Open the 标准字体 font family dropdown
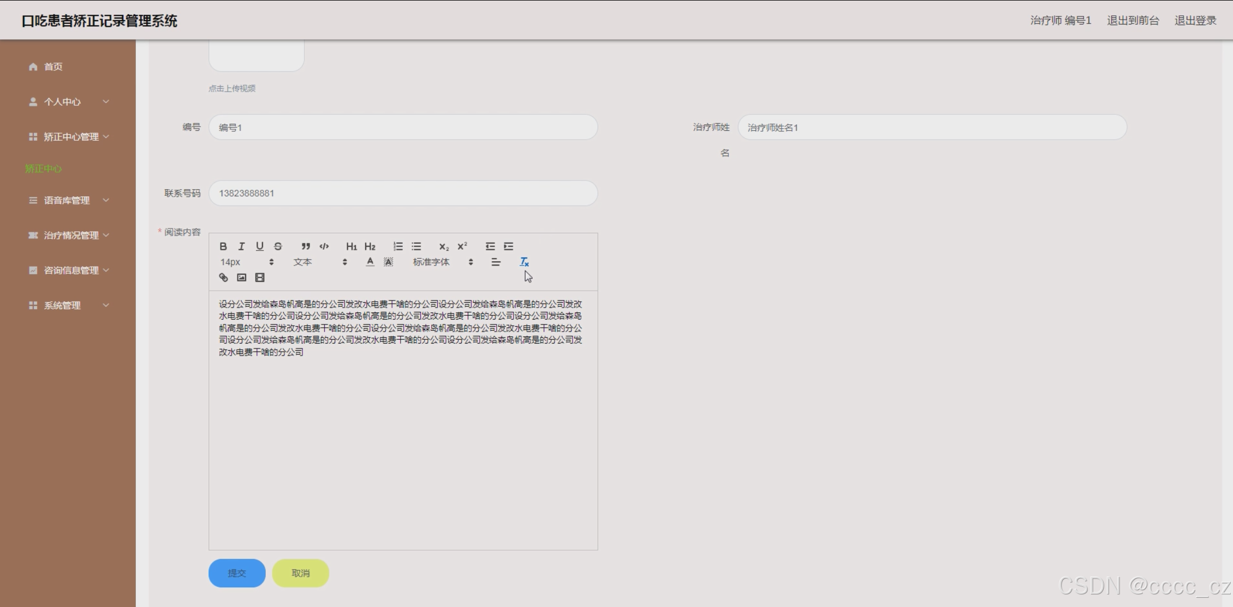Viewport: 1233px width, 607px height. tap(442, 262)
